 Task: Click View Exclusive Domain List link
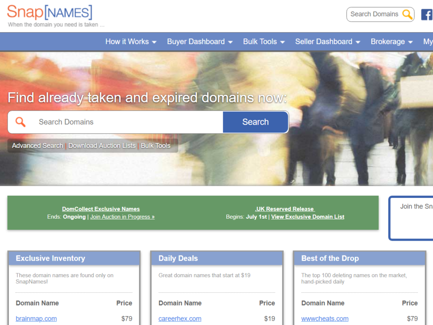tap(308, 217)
